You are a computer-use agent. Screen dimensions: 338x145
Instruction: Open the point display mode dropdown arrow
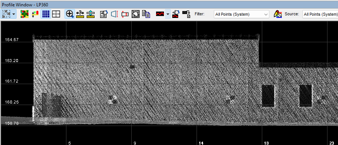pyautogui.click(x=14, y=14)
